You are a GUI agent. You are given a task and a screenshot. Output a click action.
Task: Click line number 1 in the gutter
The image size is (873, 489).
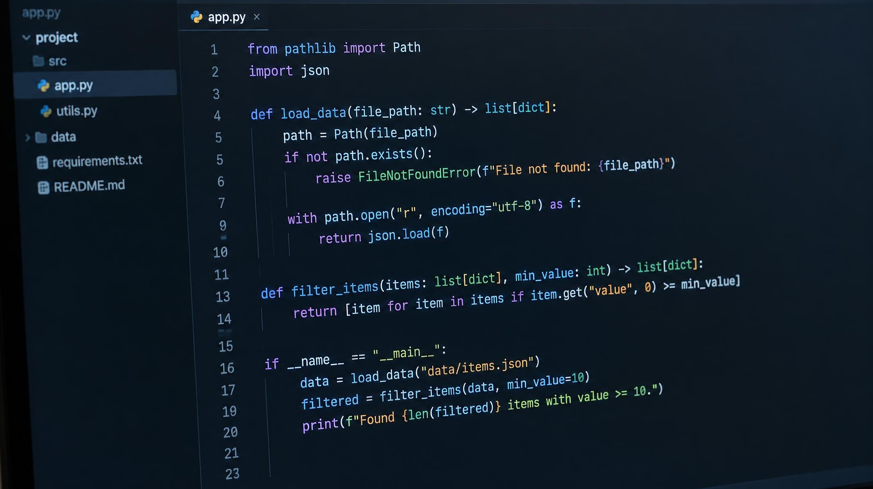point(214,49)
